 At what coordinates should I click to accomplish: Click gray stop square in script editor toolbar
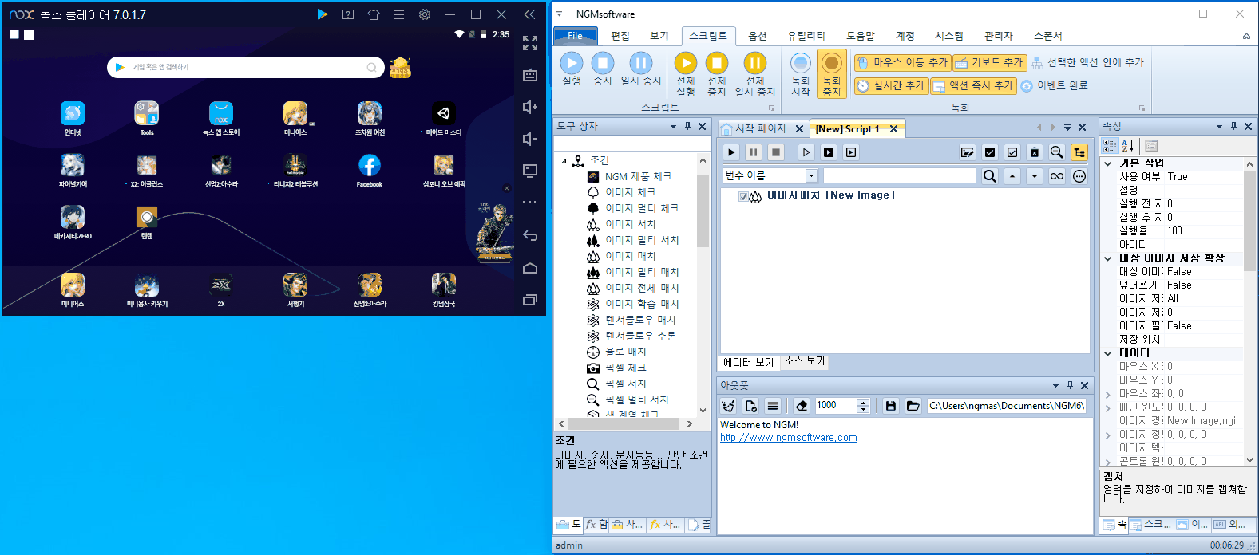coord(776,152)
